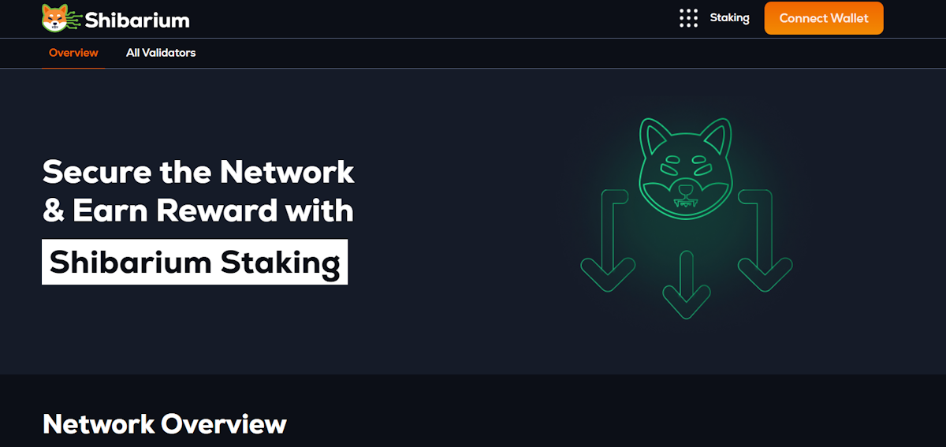Click the highlighted Shibarium Staking text box
Screen dimensions: 946x447
(x=195, y=262)
